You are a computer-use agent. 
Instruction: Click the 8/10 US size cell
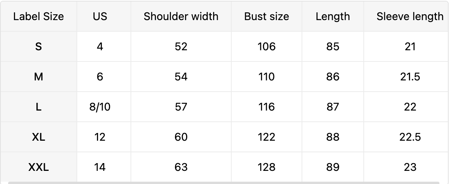pyautogui.click(x=100, y=107)
